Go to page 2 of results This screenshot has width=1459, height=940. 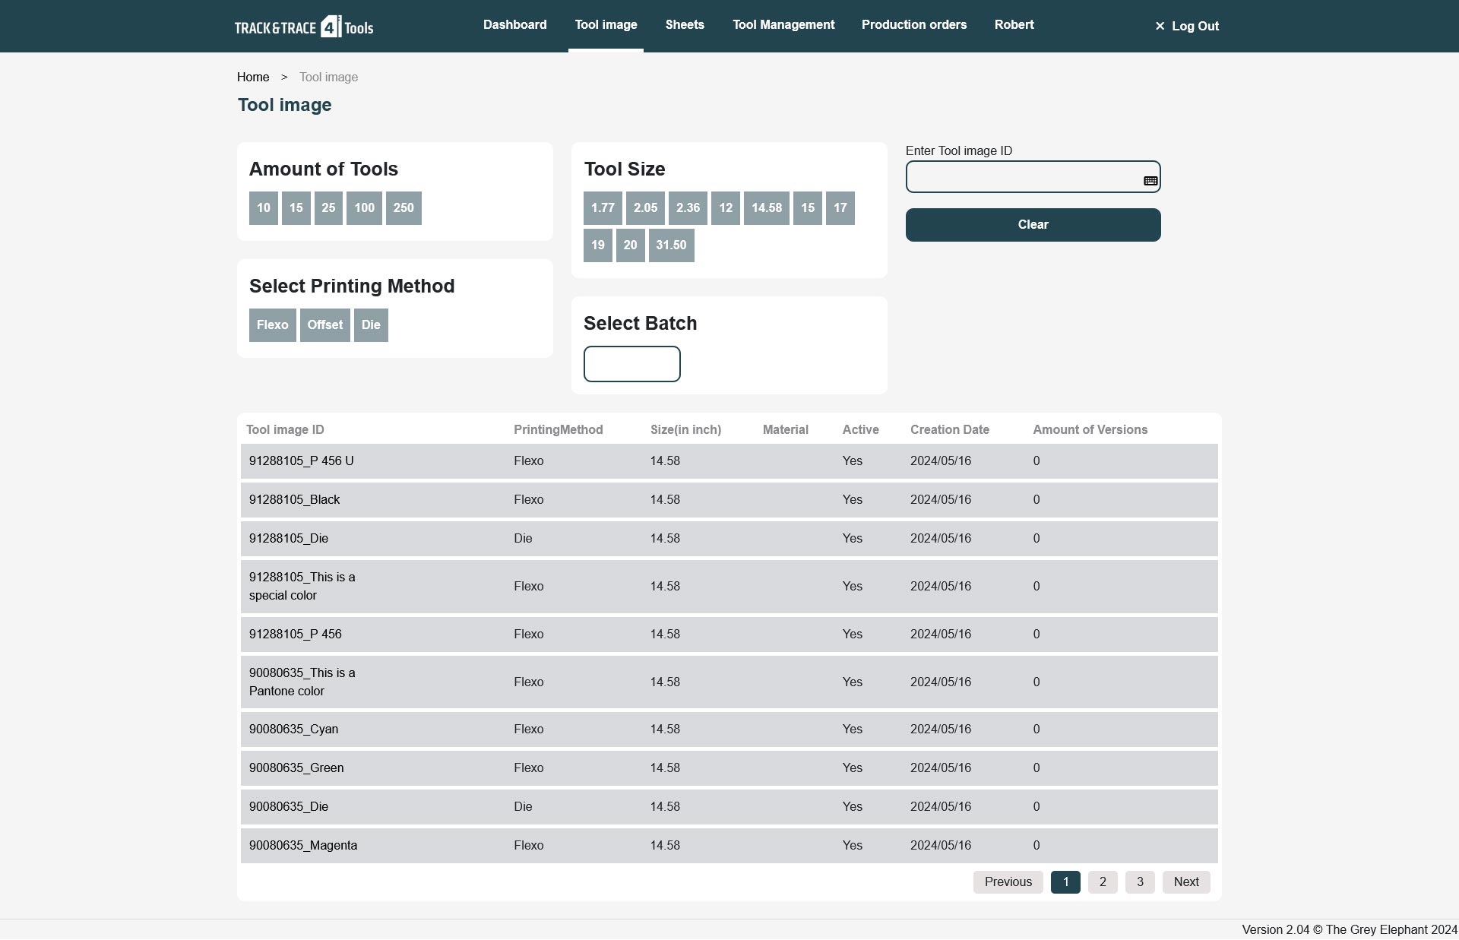tap(1103, 882)
